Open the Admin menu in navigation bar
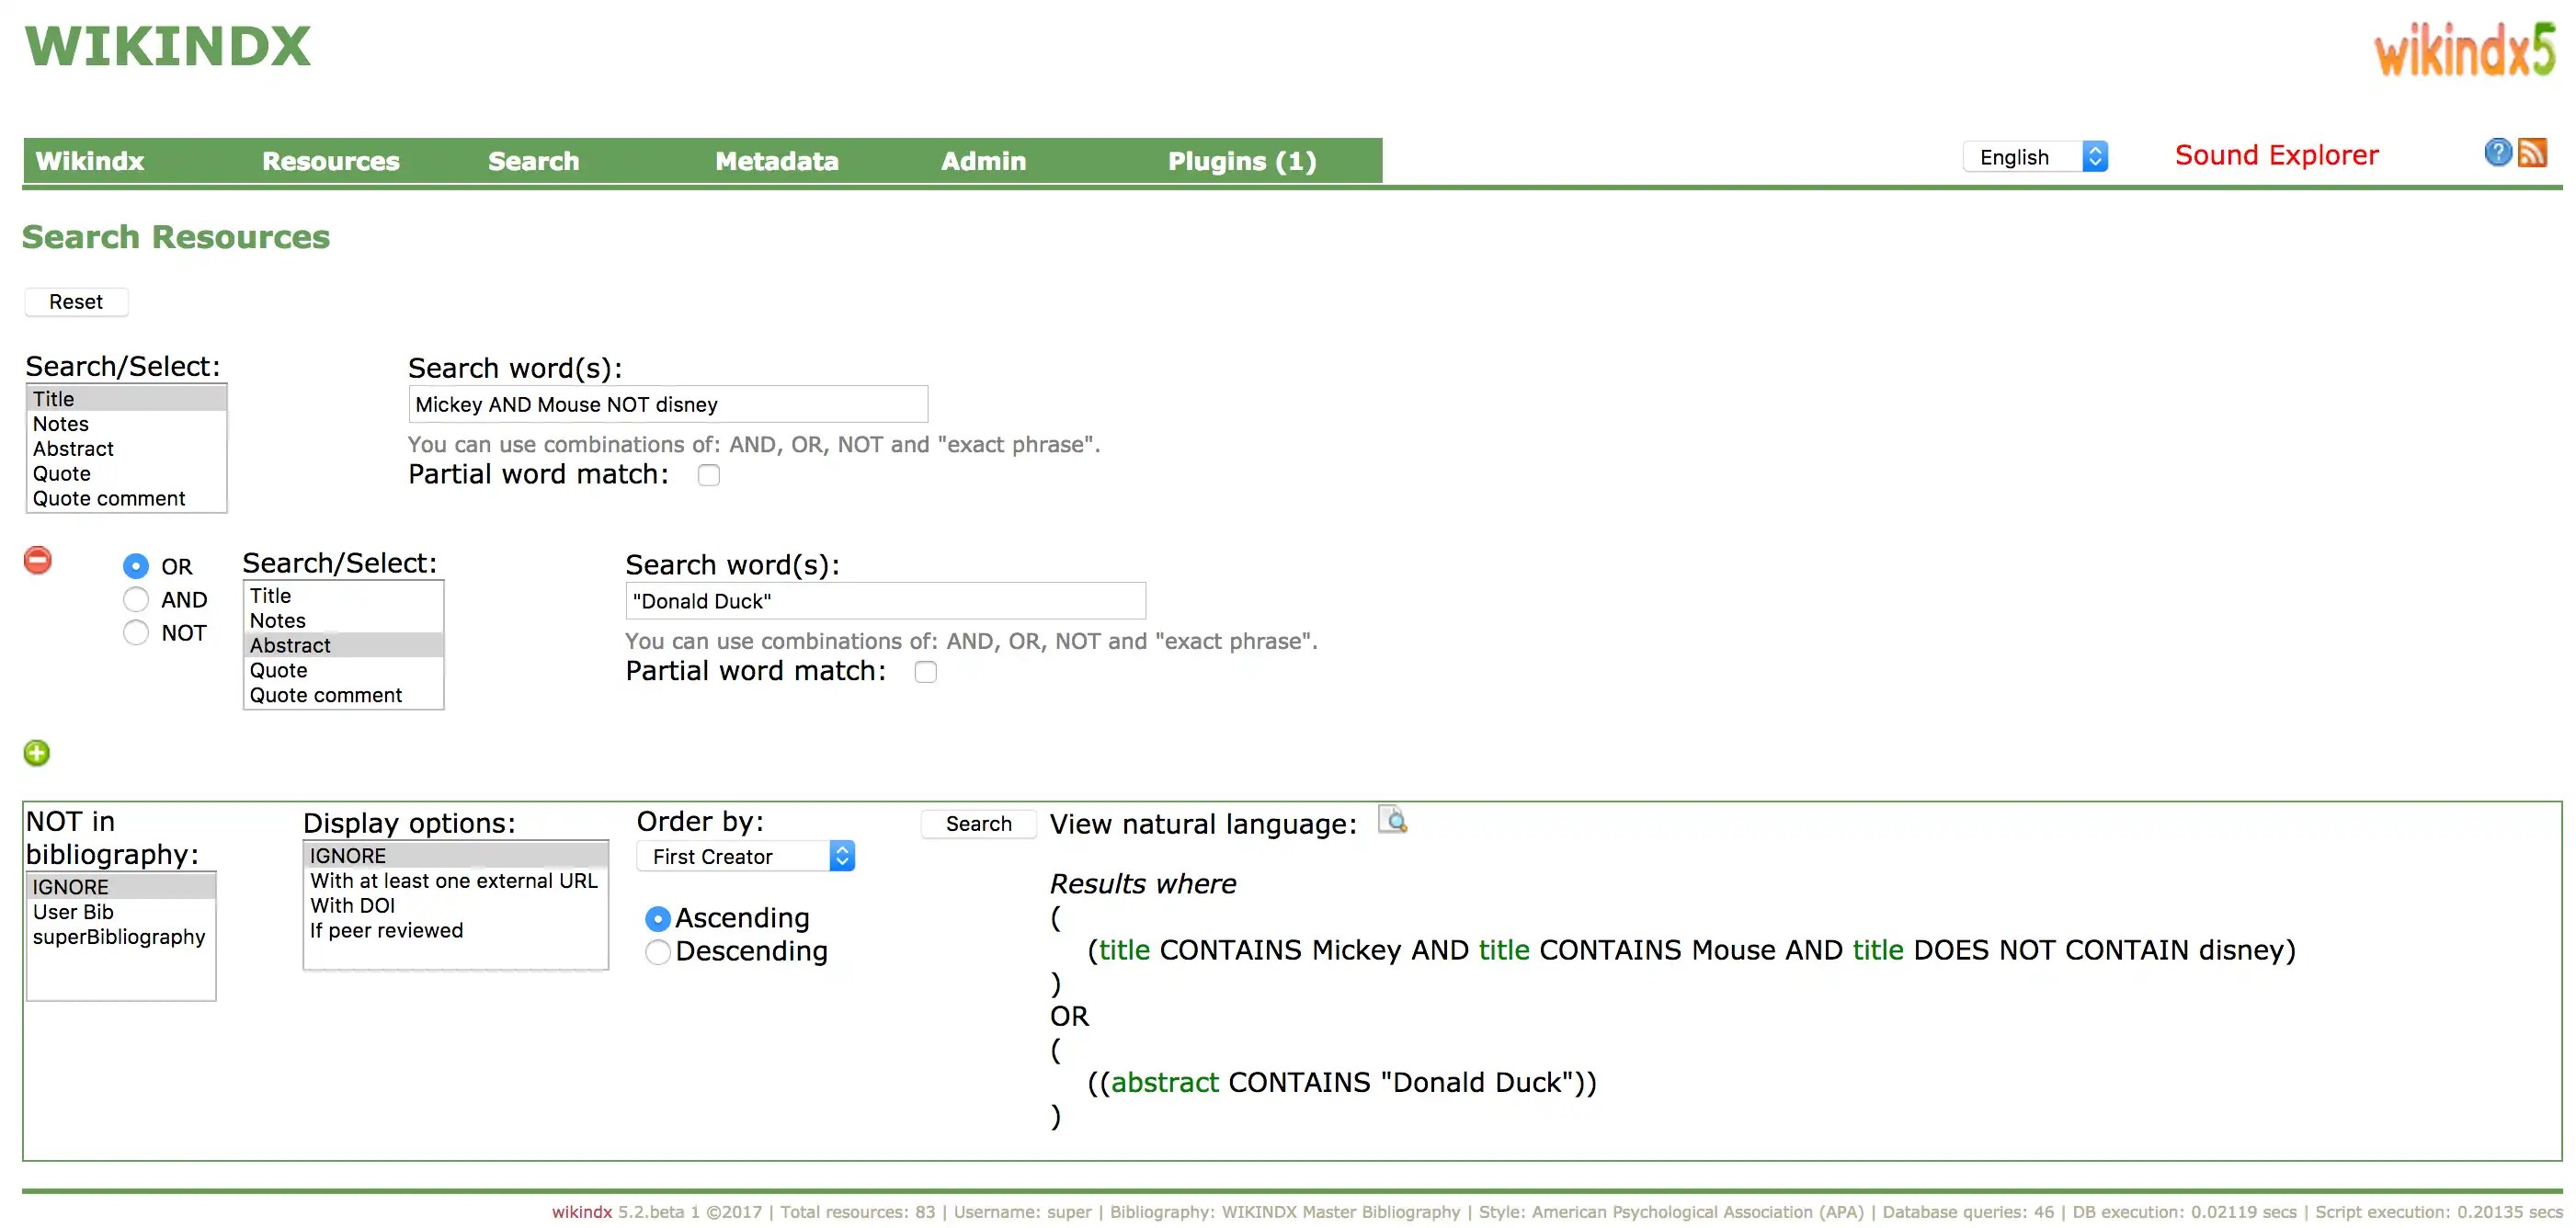Image resolution: width=2576 pixels, height=1228 pixels. point(984,159)
